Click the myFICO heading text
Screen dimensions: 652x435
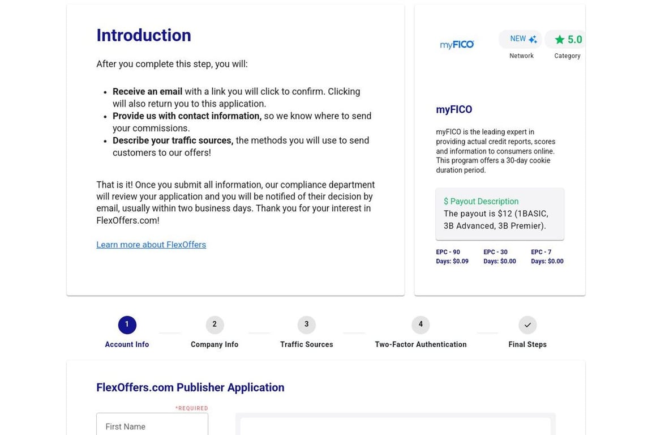click(x=454, y=109)
